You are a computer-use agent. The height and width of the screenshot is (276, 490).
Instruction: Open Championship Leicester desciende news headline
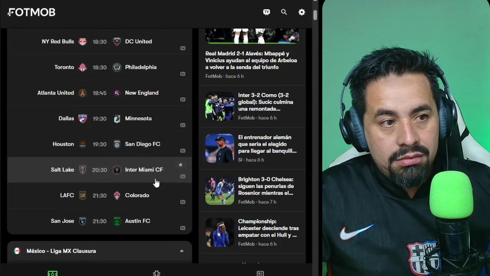pyautogui.click(x=268, y=228)
